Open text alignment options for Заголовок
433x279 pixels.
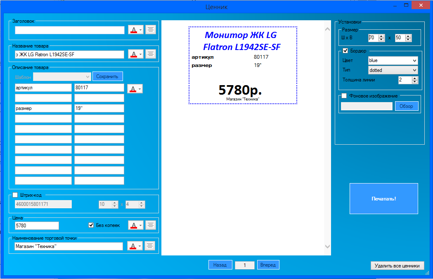pyautogui.click(x=151, y=30)
